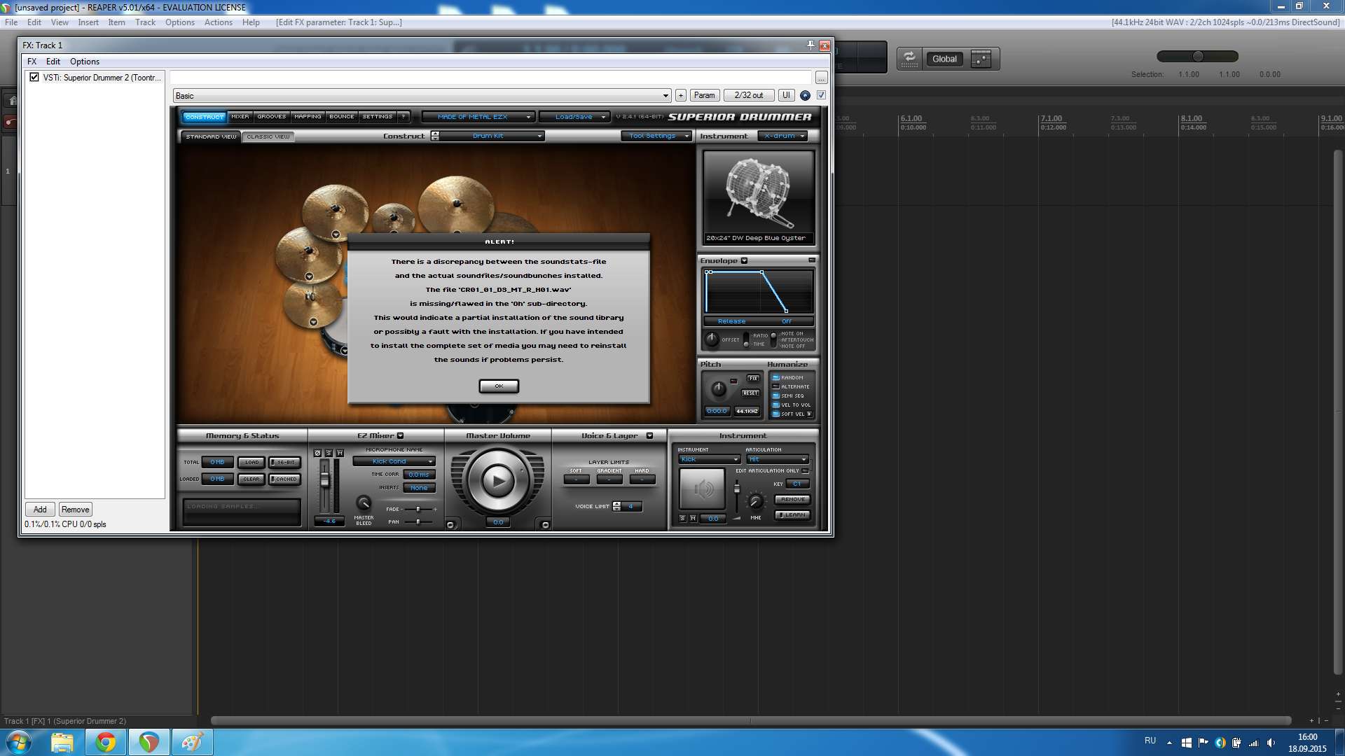
Task: Open the MADE OF METAL EZX library dropdown
Action: tap(478, 117)
